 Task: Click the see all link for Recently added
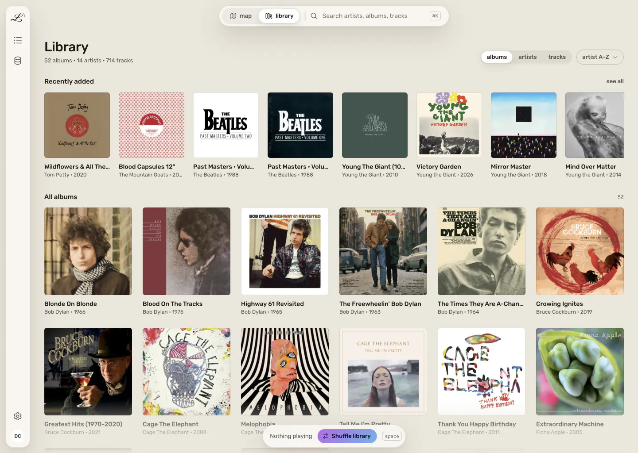(x=615, y=81)
